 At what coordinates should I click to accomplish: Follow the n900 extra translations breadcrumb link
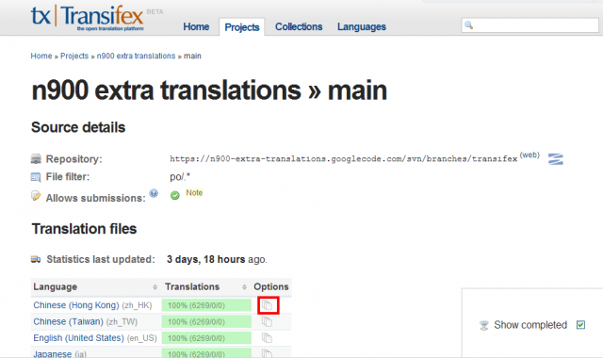point(136,57)
